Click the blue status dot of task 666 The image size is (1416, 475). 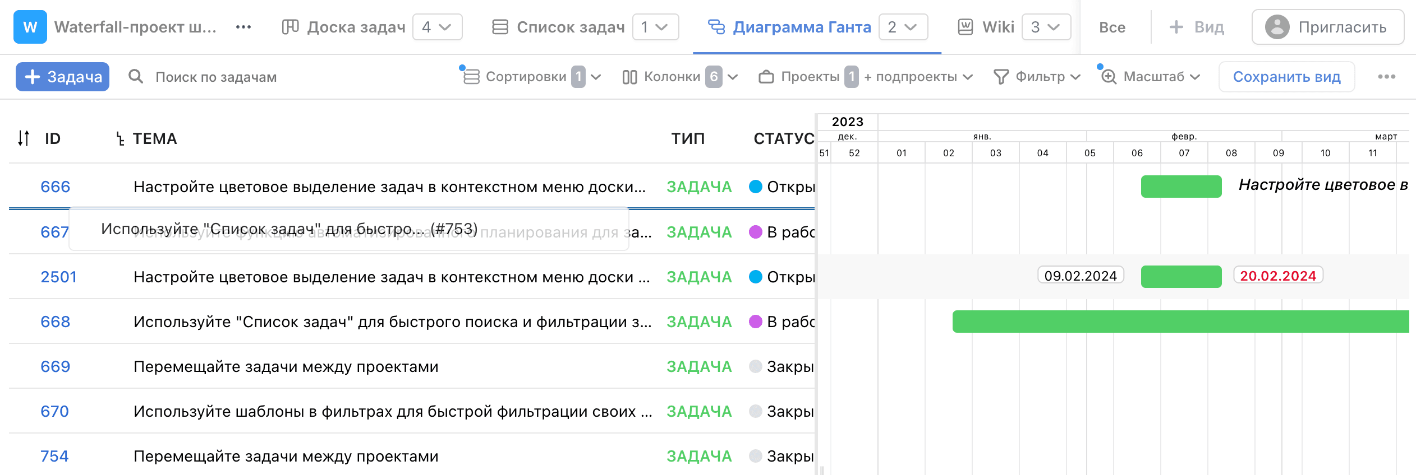(756, 187)
